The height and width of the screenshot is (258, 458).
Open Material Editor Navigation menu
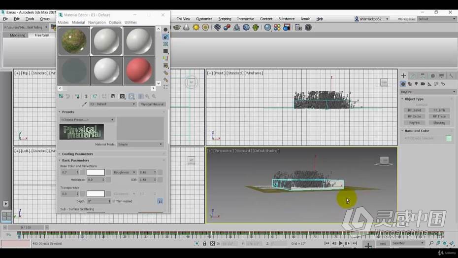coord(97,22)
